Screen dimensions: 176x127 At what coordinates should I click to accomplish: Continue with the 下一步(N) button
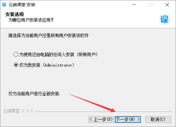click(x=128, y=119)
